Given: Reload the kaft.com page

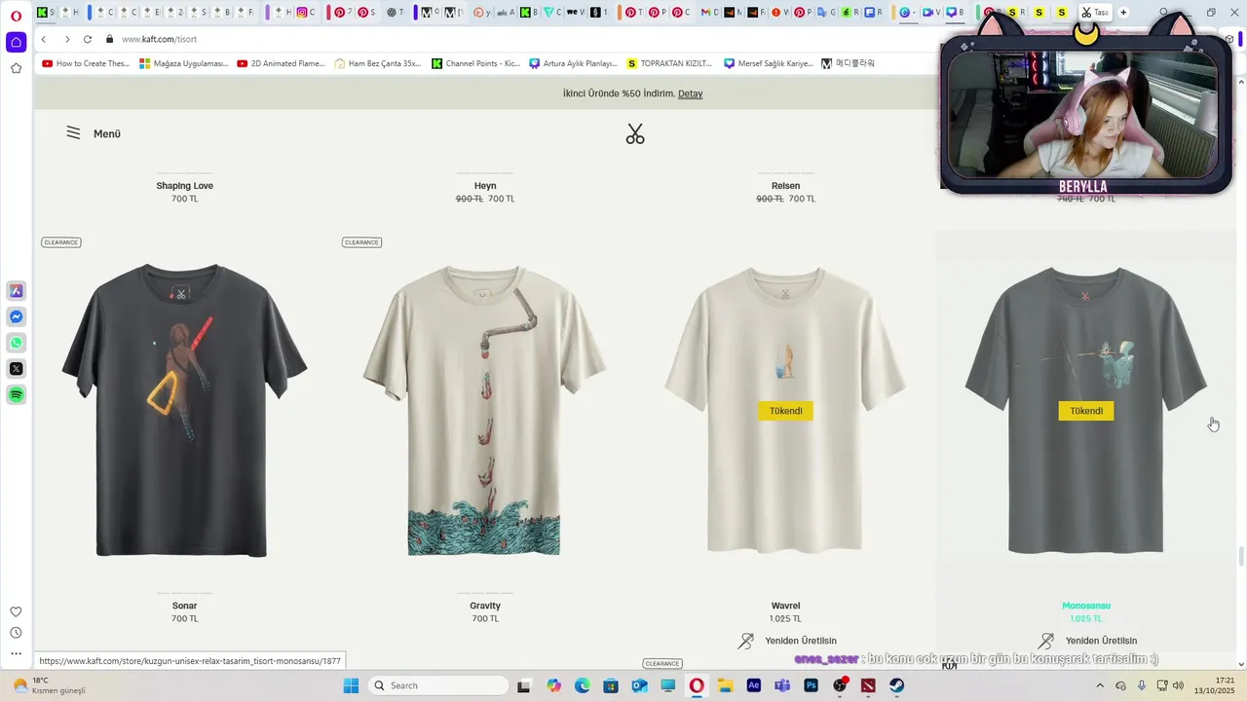Looking at the screenshot, I should point(88,39).
